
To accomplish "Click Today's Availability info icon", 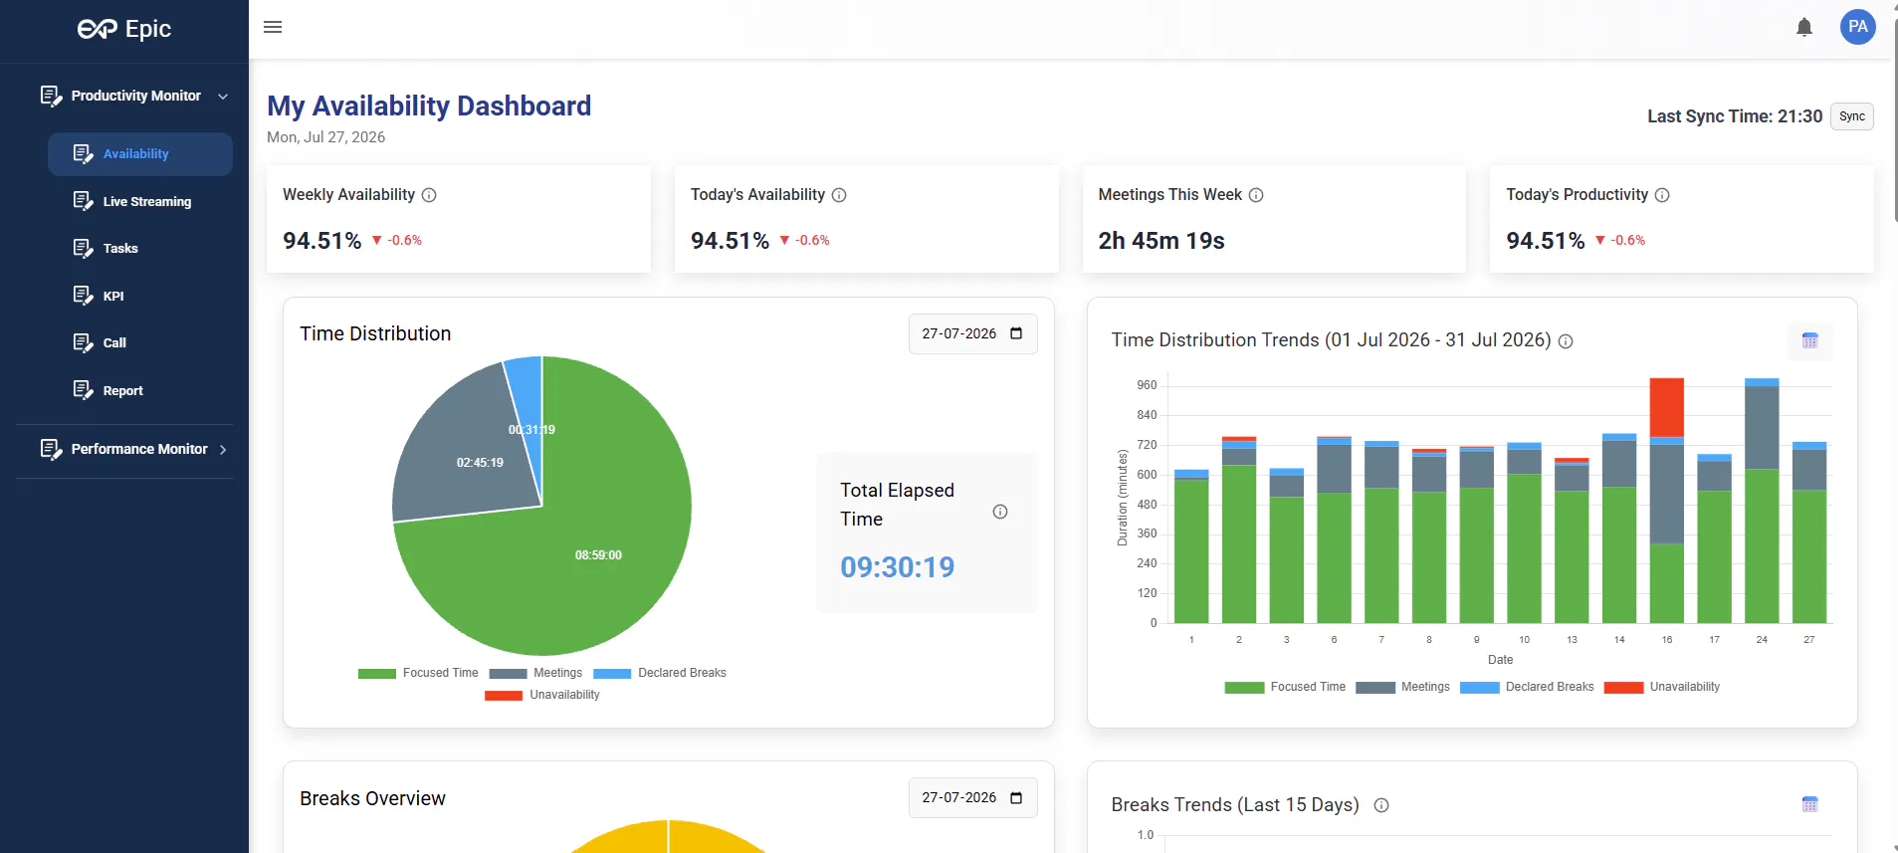I will point(839,195).
